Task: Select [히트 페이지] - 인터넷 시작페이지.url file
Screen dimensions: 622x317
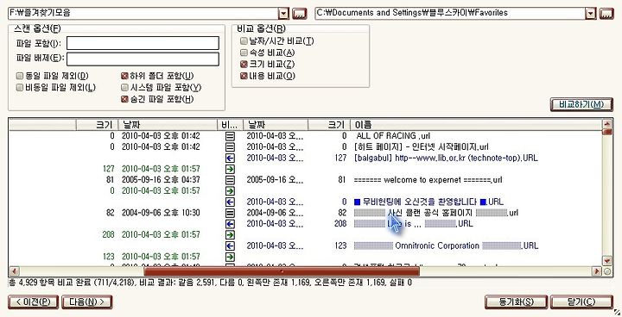Action: [422, 146]
